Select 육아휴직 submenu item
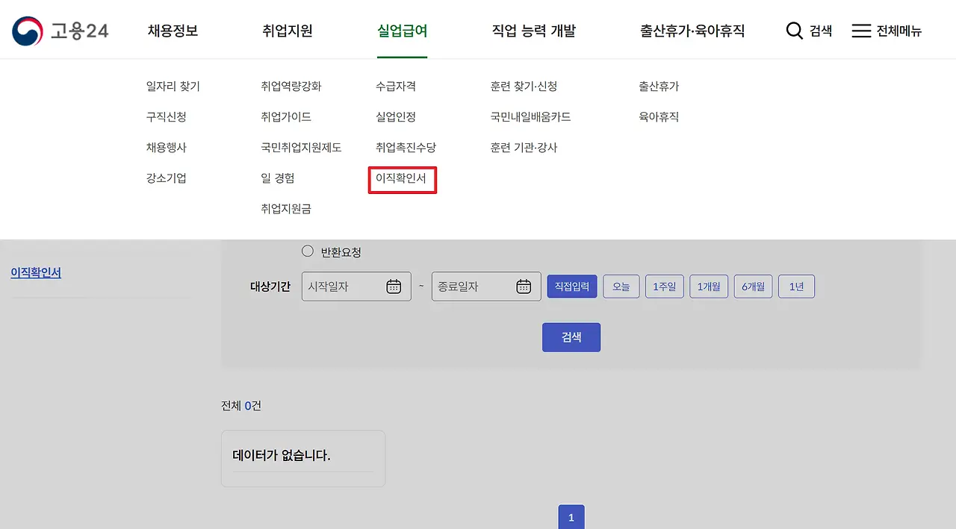This screenshot has height=529, width=956. coord(659,117)
